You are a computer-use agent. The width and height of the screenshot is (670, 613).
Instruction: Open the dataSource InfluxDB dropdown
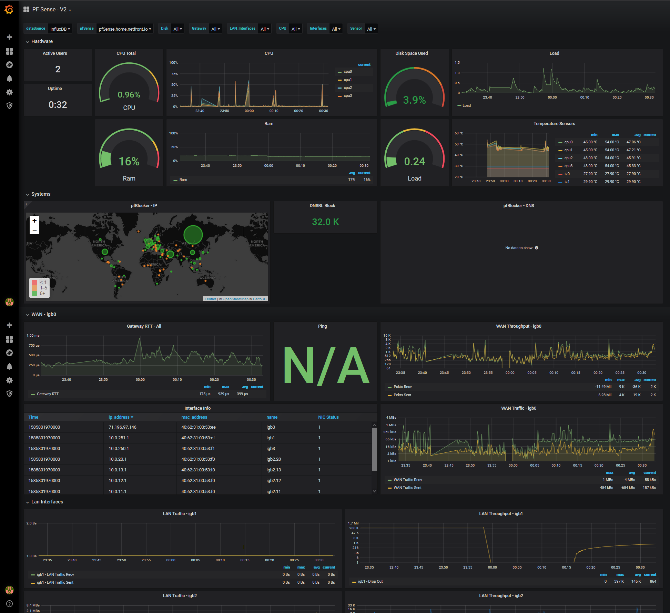[60, 29]
